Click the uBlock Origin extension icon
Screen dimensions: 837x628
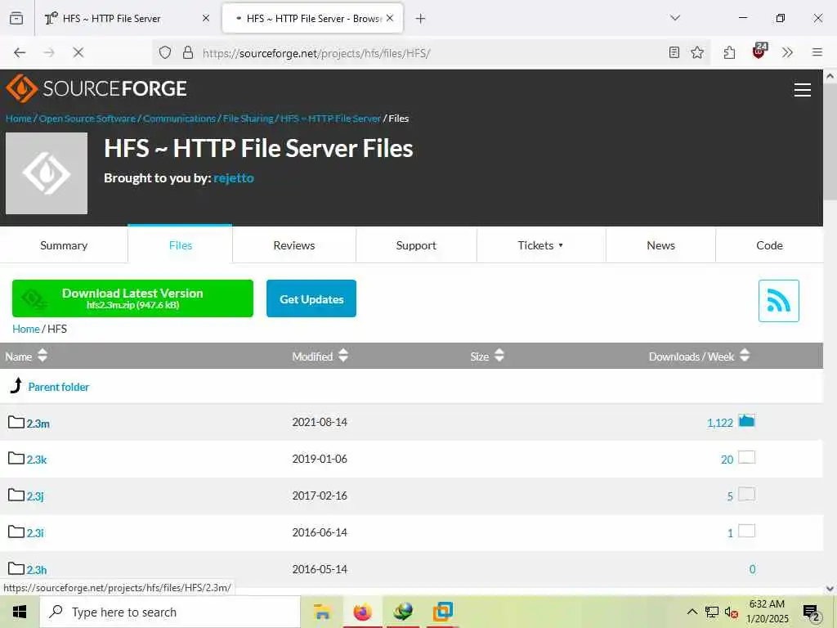[759, 52]
